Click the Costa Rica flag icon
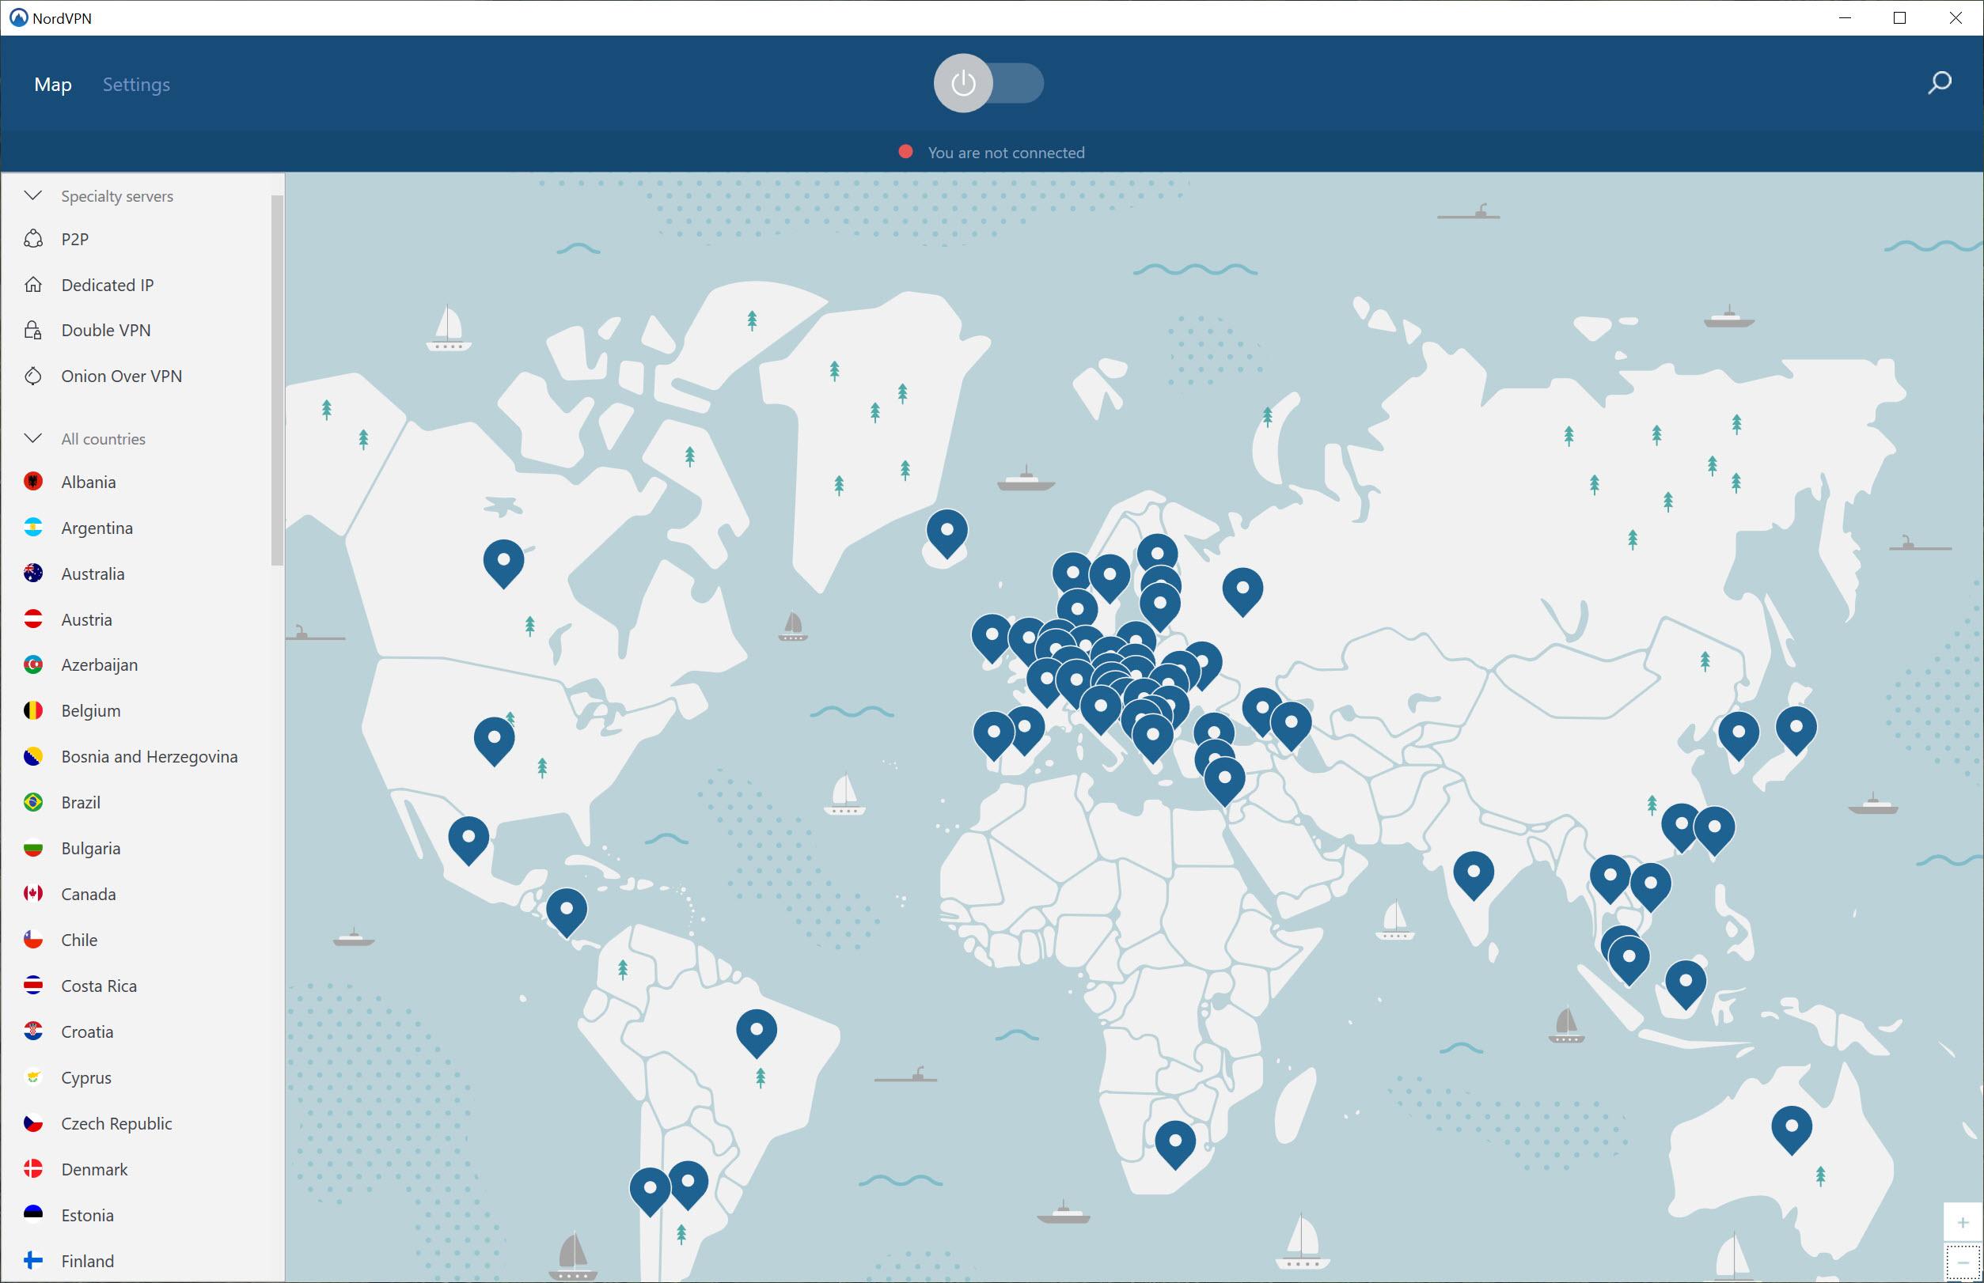Image resolution: width=1984 pixels, height=1283 pixels. pos(33,986)
